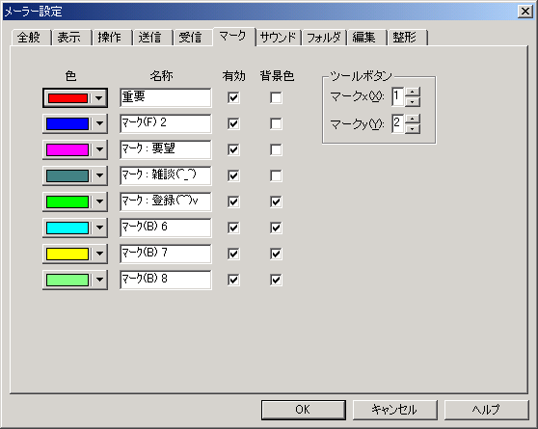
Task: Enable 背景色 for マーク(F) 2
Action: pyautogui.click(x=276, y=123)
